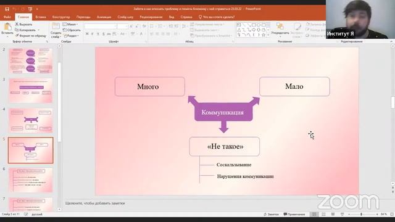
Task: Switch to the Animations (Анимация) tab
Action: point(104,17)
